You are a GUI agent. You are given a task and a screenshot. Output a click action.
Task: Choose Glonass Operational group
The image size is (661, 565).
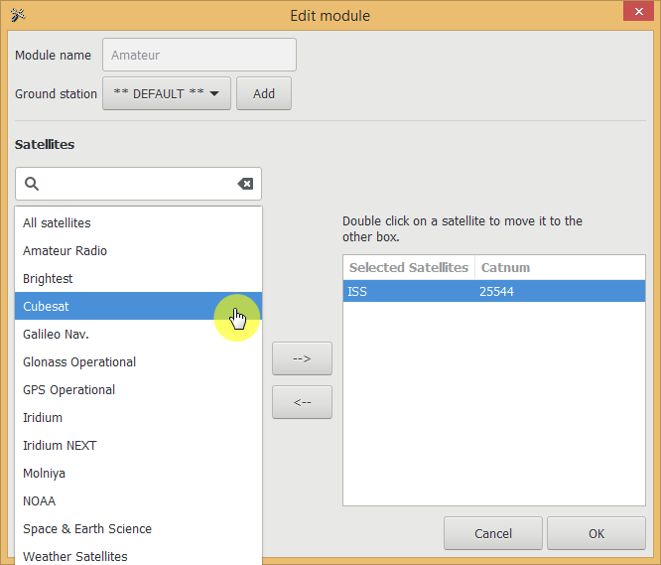[79, 362]
